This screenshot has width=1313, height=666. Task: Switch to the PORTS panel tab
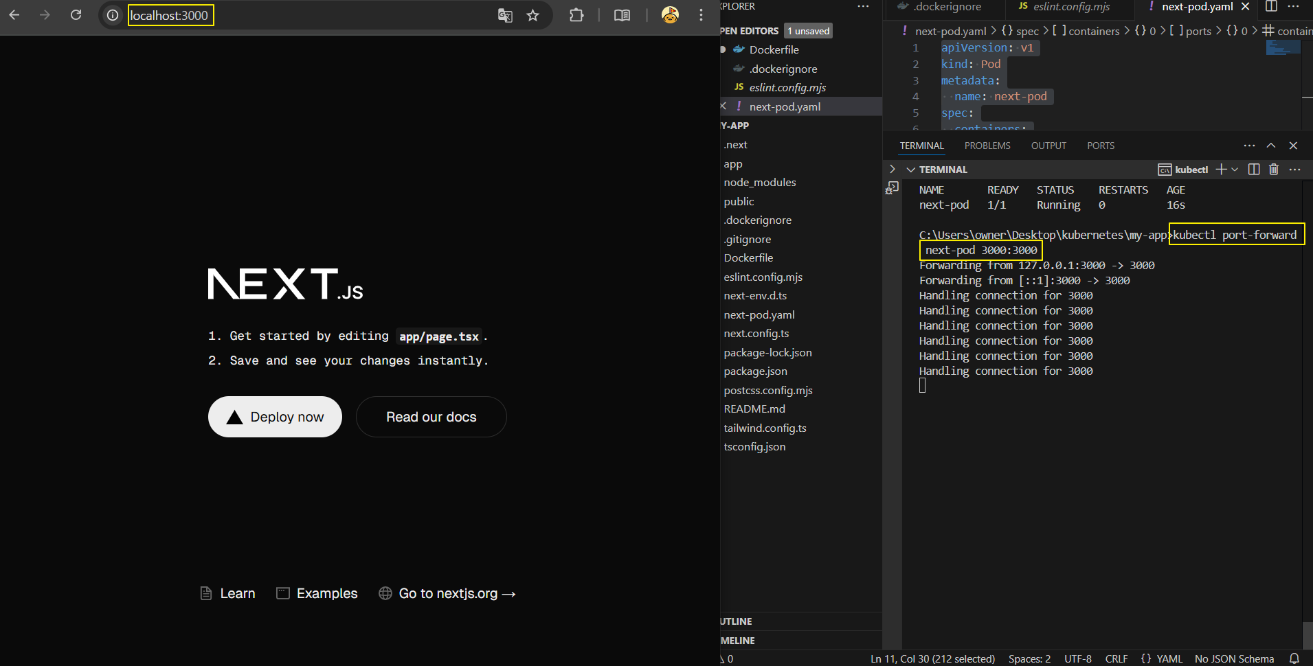point(1101,146)
